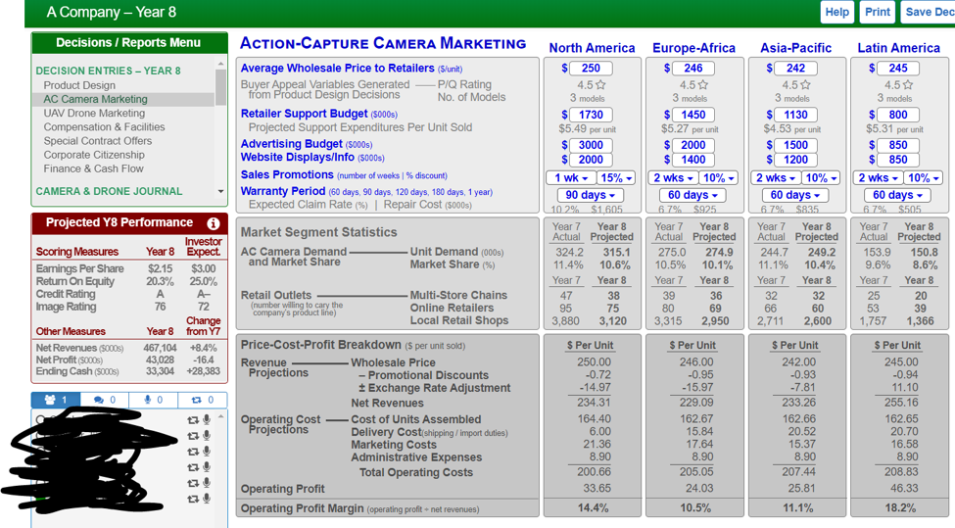
Task: Click the Earnings Per Share value $2.15
Action: [161, 268]
